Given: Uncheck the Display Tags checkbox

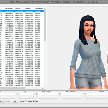Looking at the screenshot, I should coord(34,101).
